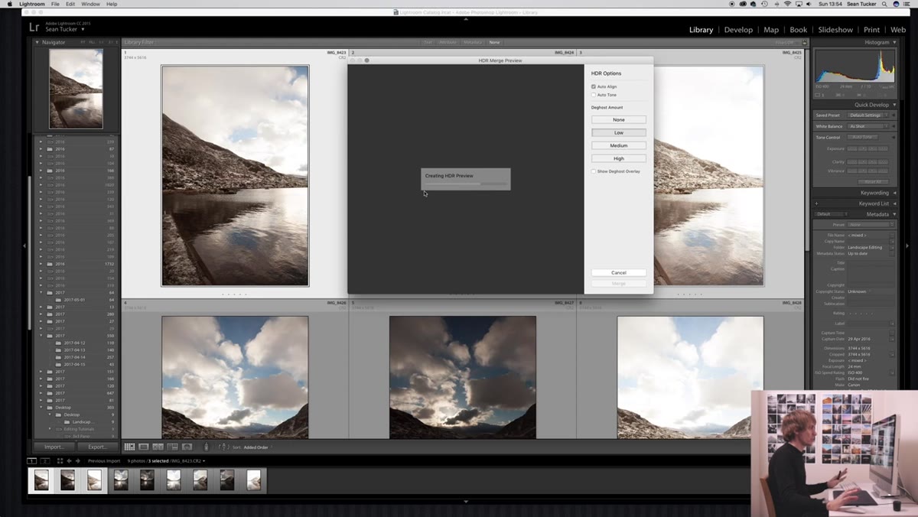
Task: Open White Balance As Shot dropdown
Action: coord(868,126)
